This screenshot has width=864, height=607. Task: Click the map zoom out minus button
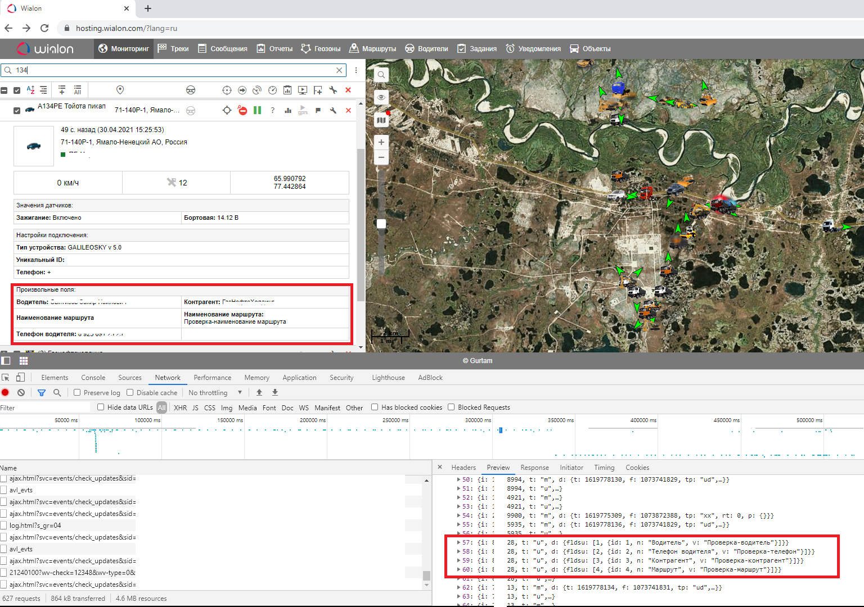[x=381, y=157]
